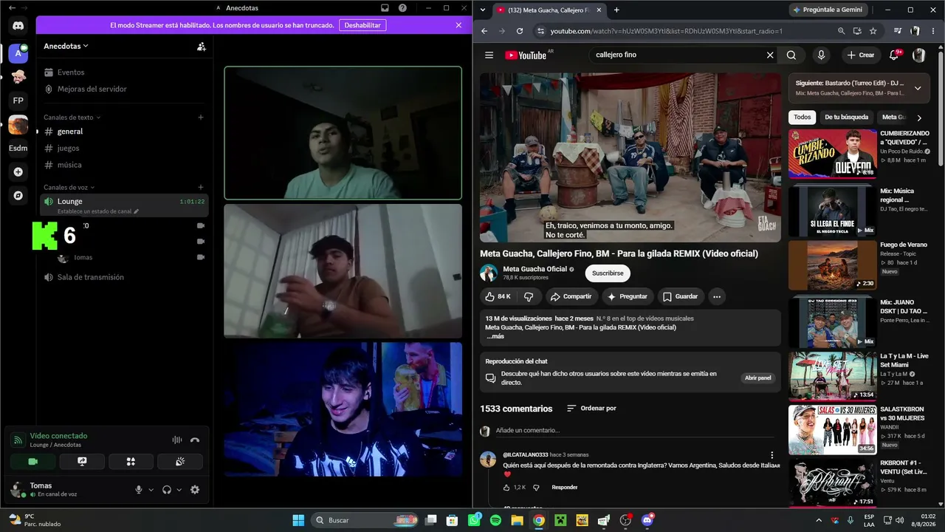
Task: Click the add server plus icon in Discord
Action: point(18,172)
